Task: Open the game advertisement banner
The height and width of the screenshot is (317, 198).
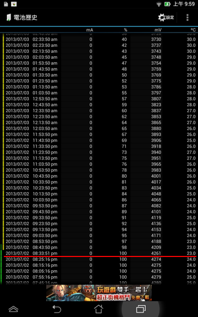Action: click(x=99, y=293)
